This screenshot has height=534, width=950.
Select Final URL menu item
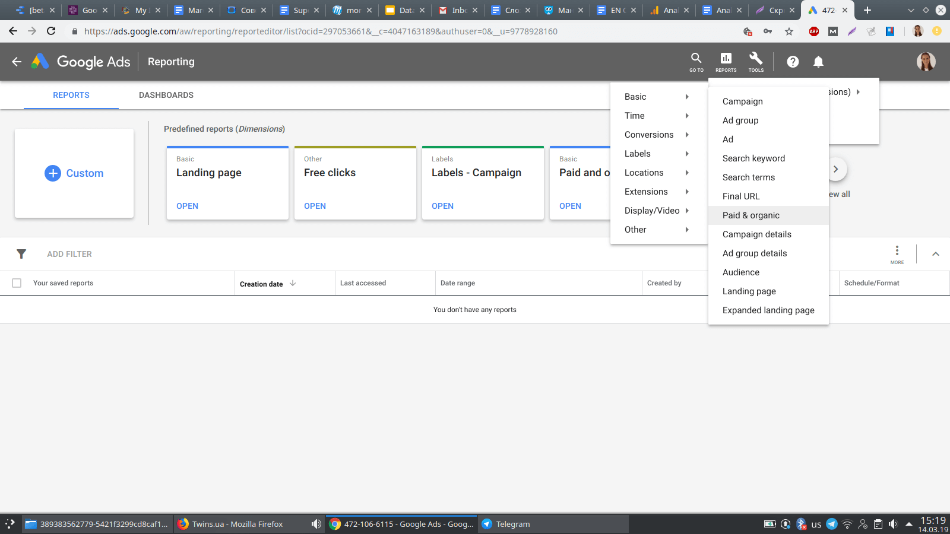[x=768, y=196]
